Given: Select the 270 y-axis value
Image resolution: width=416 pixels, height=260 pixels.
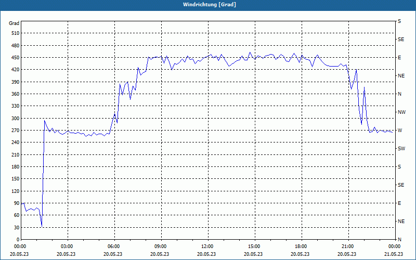Looking at the screenshot, I should coord(16,131).
